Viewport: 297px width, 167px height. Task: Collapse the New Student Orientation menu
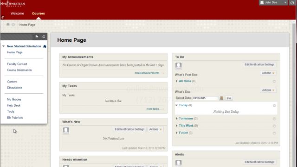[x=3, y=46]
